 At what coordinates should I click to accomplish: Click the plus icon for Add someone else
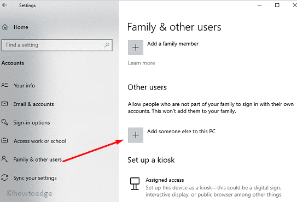[136, 135]
